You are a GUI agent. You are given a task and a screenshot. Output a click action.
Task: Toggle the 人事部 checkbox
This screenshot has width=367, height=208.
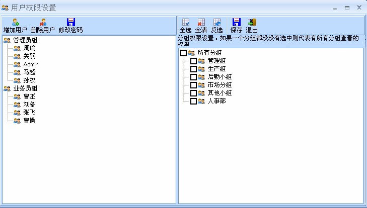tap(193, 101)
